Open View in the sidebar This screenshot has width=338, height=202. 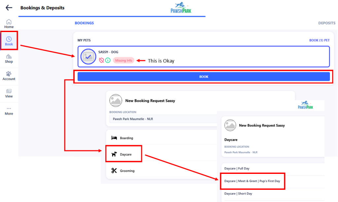(x=9, y=93)
